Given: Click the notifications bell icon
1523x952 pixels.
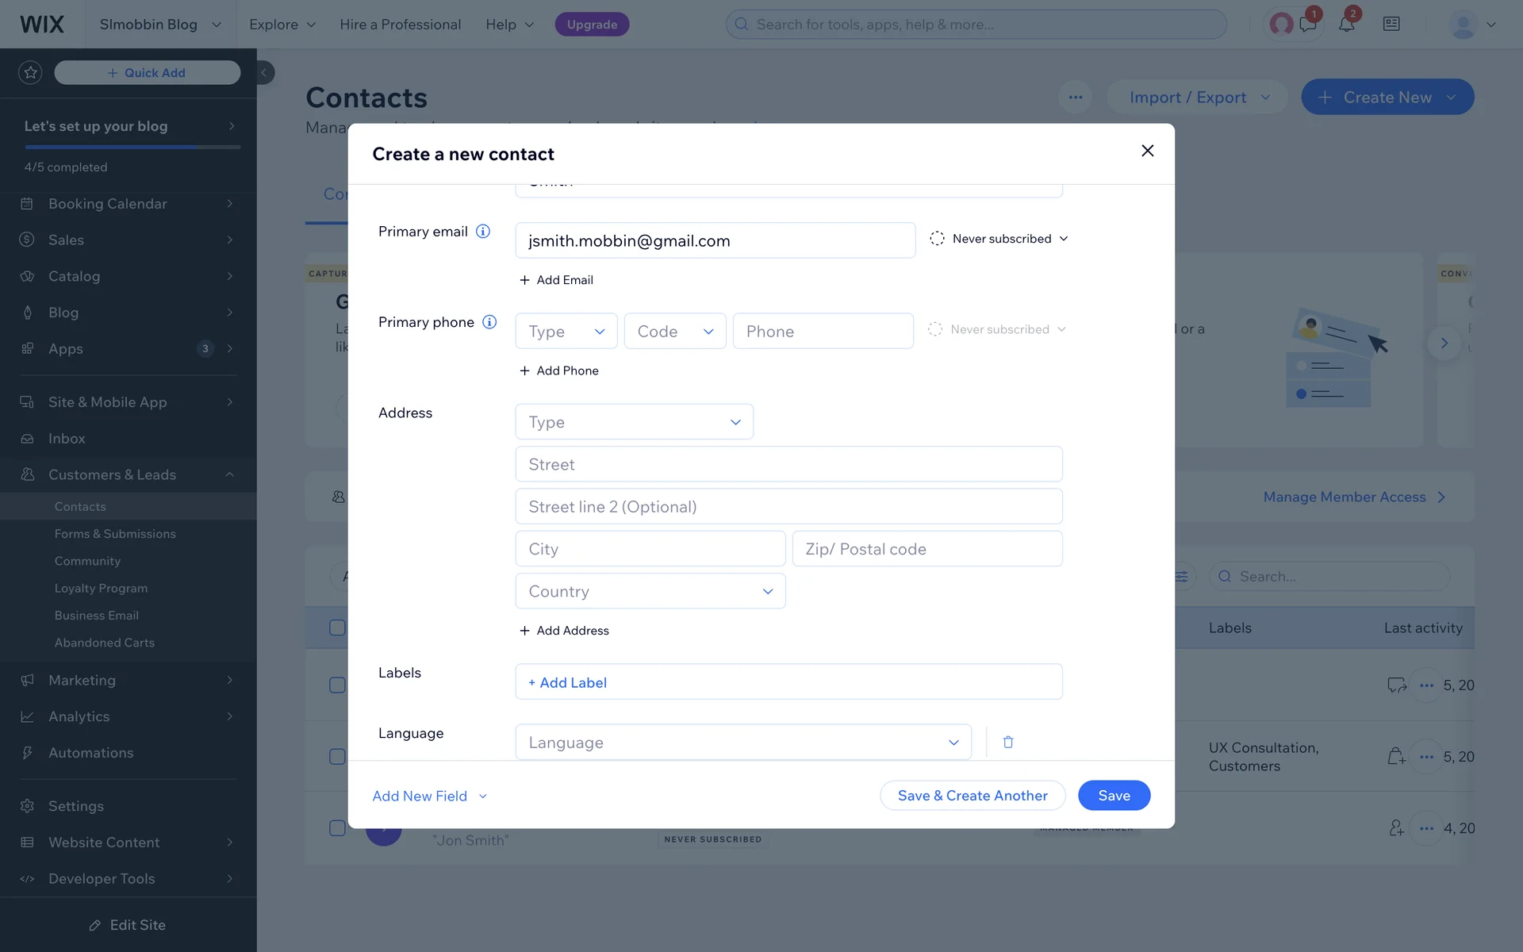Looking at the screenshot, I should click(1346, 25).
